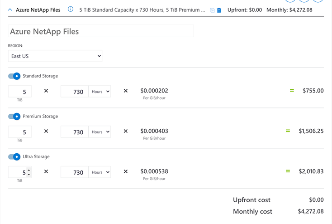Select the Ultra Storage 730 hours field
Viewport: 332px width, 224px height.
click(x=74, y=172)
